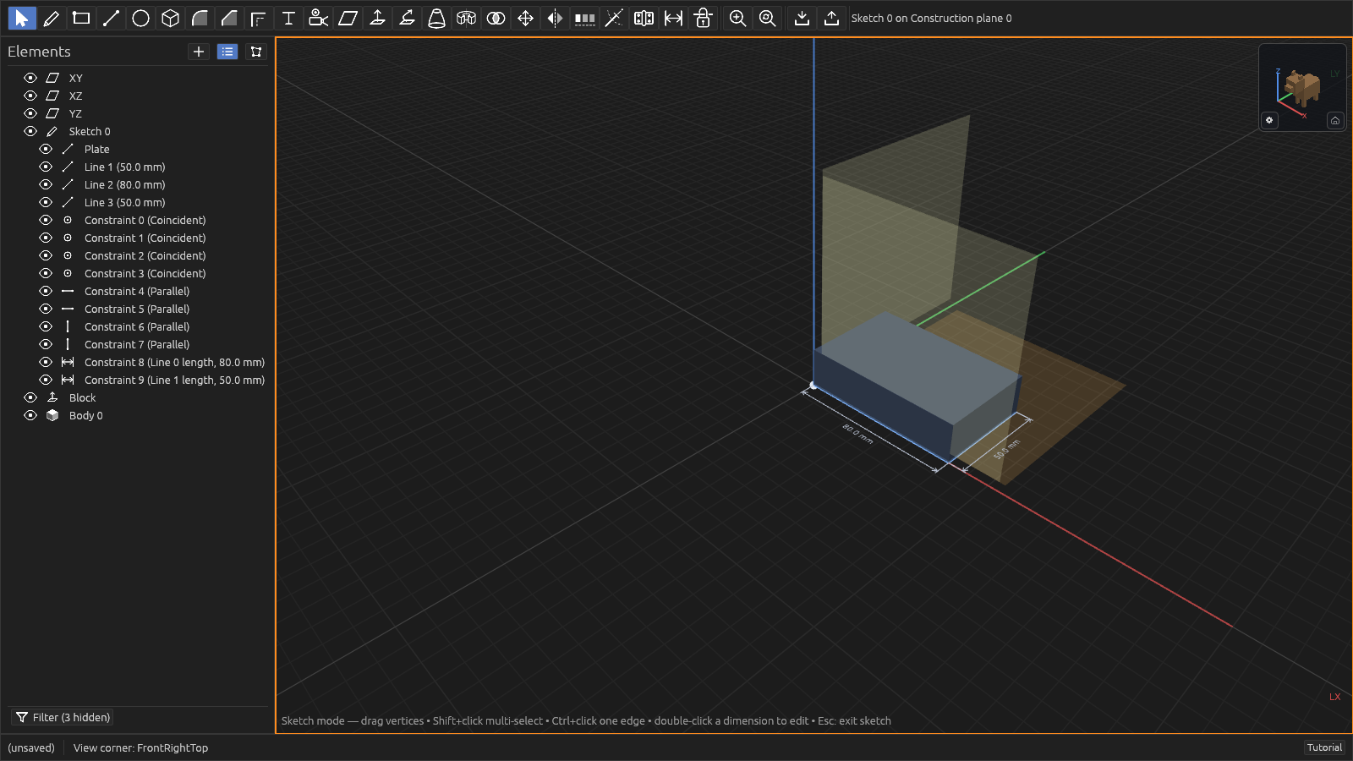Select Sketch 0 in the tree
The height and width of the screenshot is (761, 1353).
90,131
